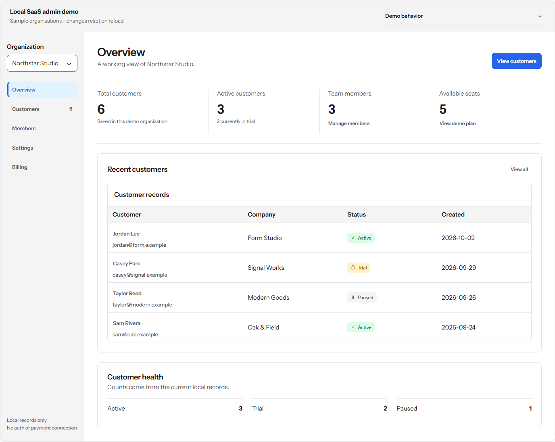The width and height of the screenshot is (555, 442).
Task: Click the pause icon in Taylor Reed's Paused badge
Action: (x=353, y=298)
